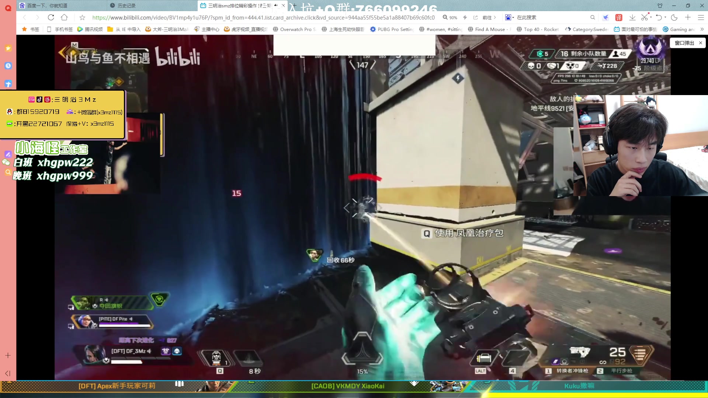Click the plus icon in the toolbar
This screenshot has height=398, width=708.
(688, 17)
